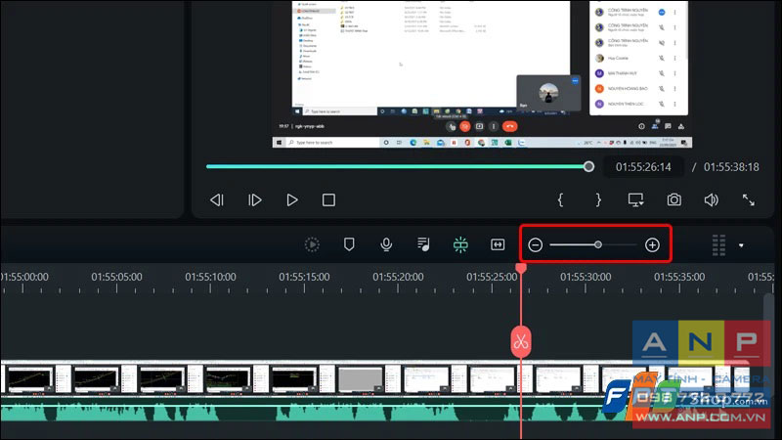
Task: Set mark out point with right brace
Action: (598, 200)
